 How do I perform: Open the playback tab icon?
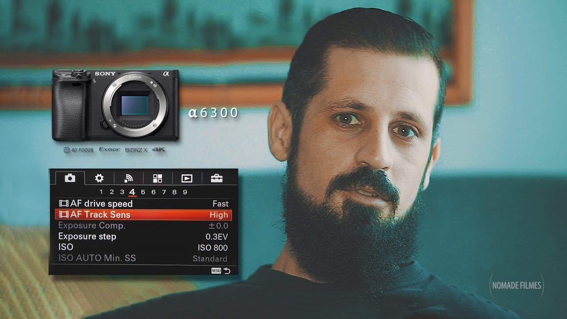187,178
